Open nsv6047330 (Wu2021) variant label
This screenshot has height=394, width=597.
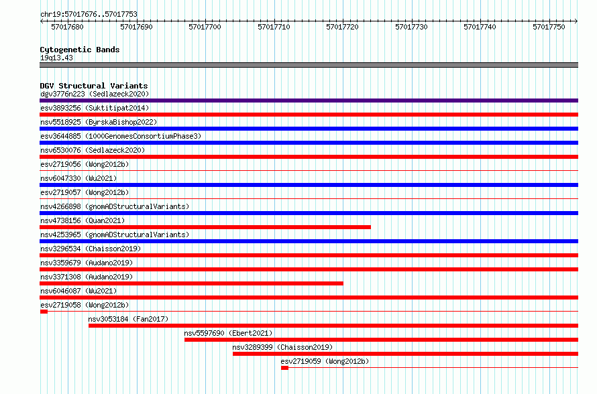pyautogui.click(x=78, y=178)
